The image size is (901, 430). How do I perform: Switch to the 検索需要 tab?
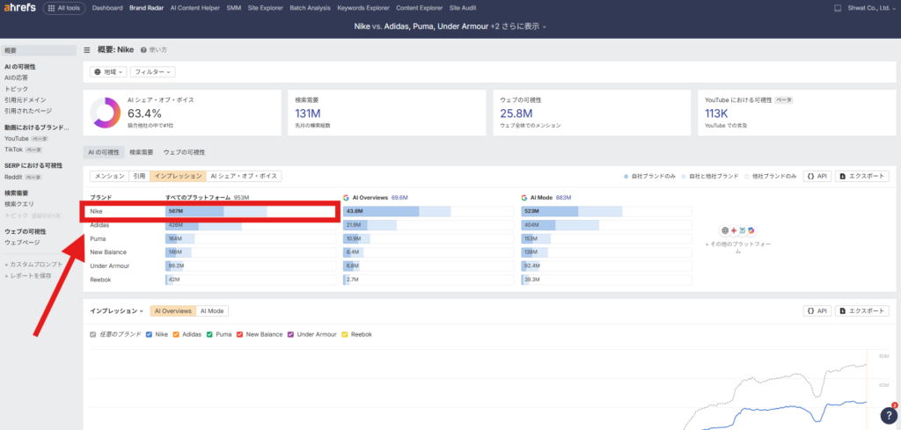142,152
